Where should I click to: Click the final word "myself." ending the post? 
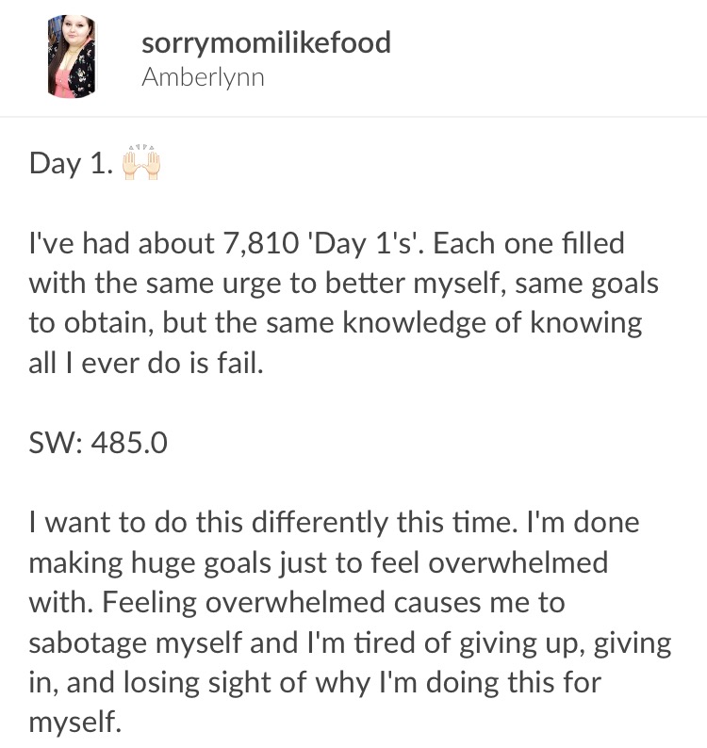[75, 724]
